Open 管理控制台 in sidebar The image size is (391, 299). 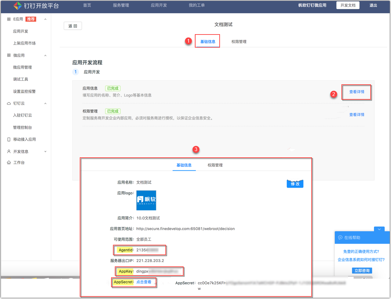coord(22,127)
